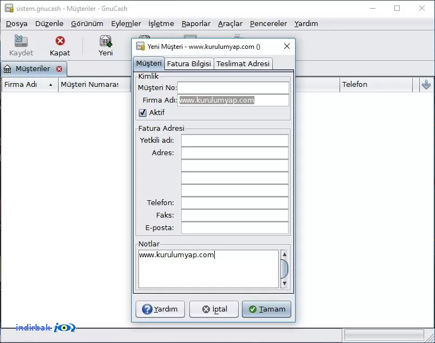Select the Müşteri tab in dialog
Image resolution: width=435 pixels, height=343 pixels.
coord(149,63)
